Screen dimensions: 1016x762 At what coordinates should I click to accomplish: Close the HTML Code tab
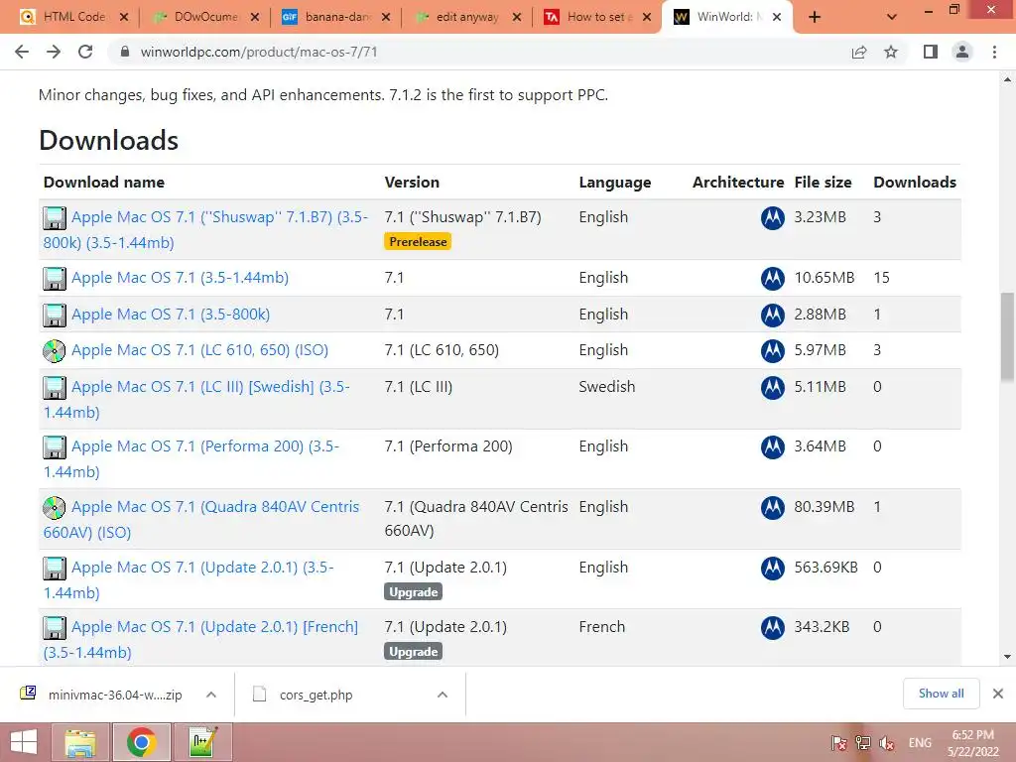[124, 17]
